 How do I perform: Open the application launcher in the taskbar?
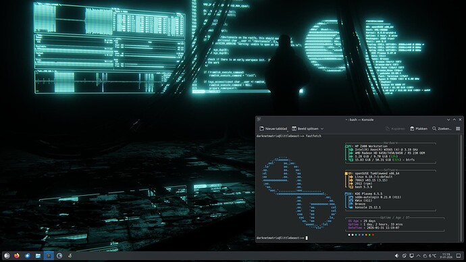(x=7, y=255)
